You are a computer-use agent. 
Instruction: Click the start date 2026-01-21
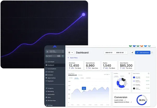109,53
